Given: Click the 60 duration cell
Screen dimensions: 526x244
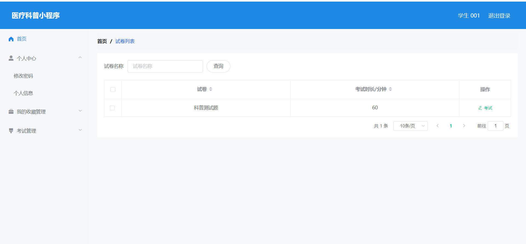Looking at the screenshot, I should click(x=375, y=108).
